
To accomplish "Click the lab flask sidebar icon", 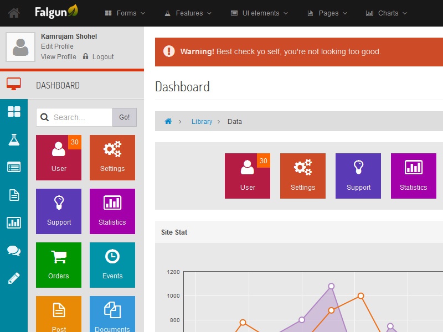I will coord(14,139).
